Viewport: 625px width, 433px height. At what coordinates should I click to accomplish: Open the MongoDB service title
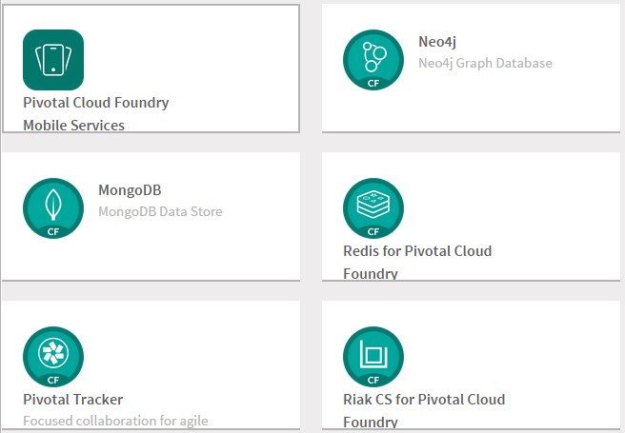[x=130, y=189]
